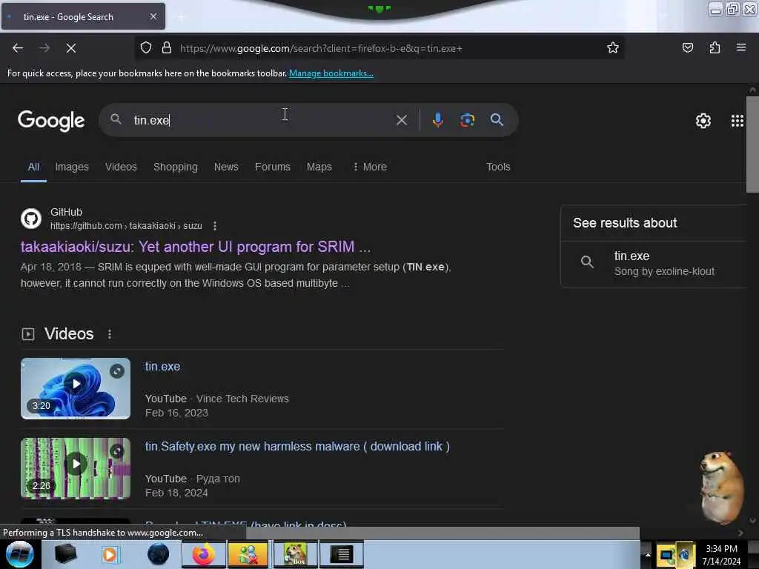759x569 pixels.
Task: Click the vertical page scrollbar thumb
Action: pyautogui.click(x=752, y=144)
